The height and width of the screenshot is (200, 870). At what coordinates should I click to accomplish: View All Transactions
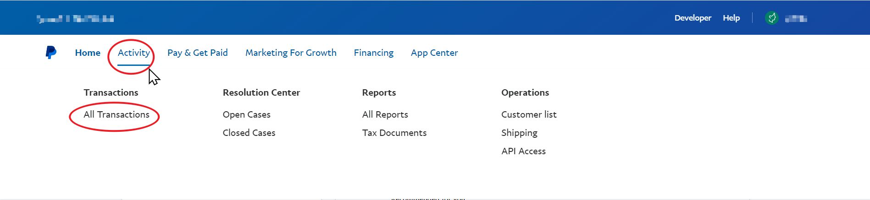(x=116, y=114)
